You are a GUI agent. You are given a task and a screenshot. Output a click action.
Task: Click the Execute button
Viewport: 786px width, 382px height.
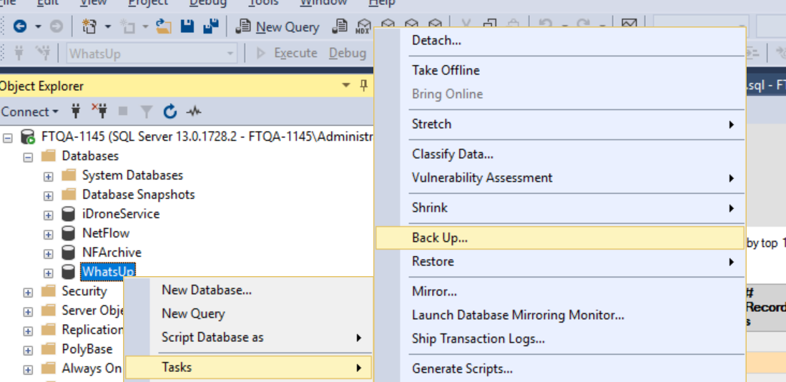pyautogui.click(x=288, y=53)
